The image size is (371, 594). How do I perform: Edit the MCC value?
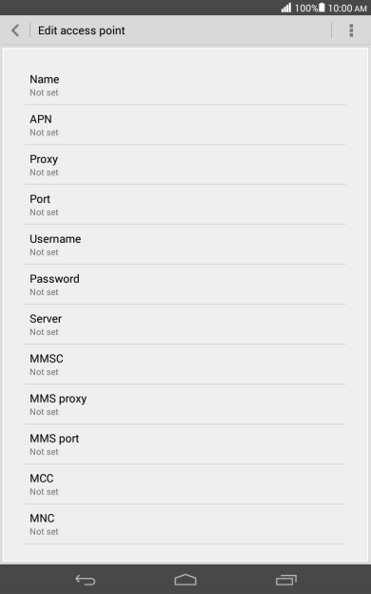click(185, 484)
